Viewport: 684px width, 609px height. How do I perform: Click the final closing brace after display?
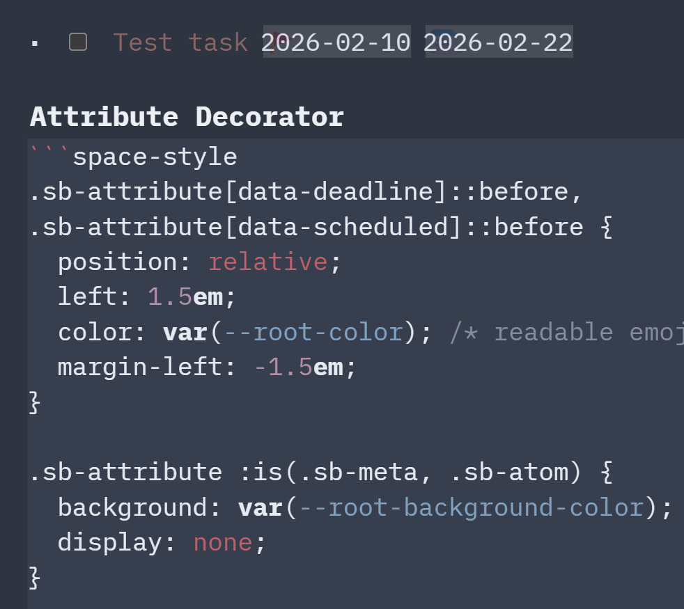[x=35, y=577]
